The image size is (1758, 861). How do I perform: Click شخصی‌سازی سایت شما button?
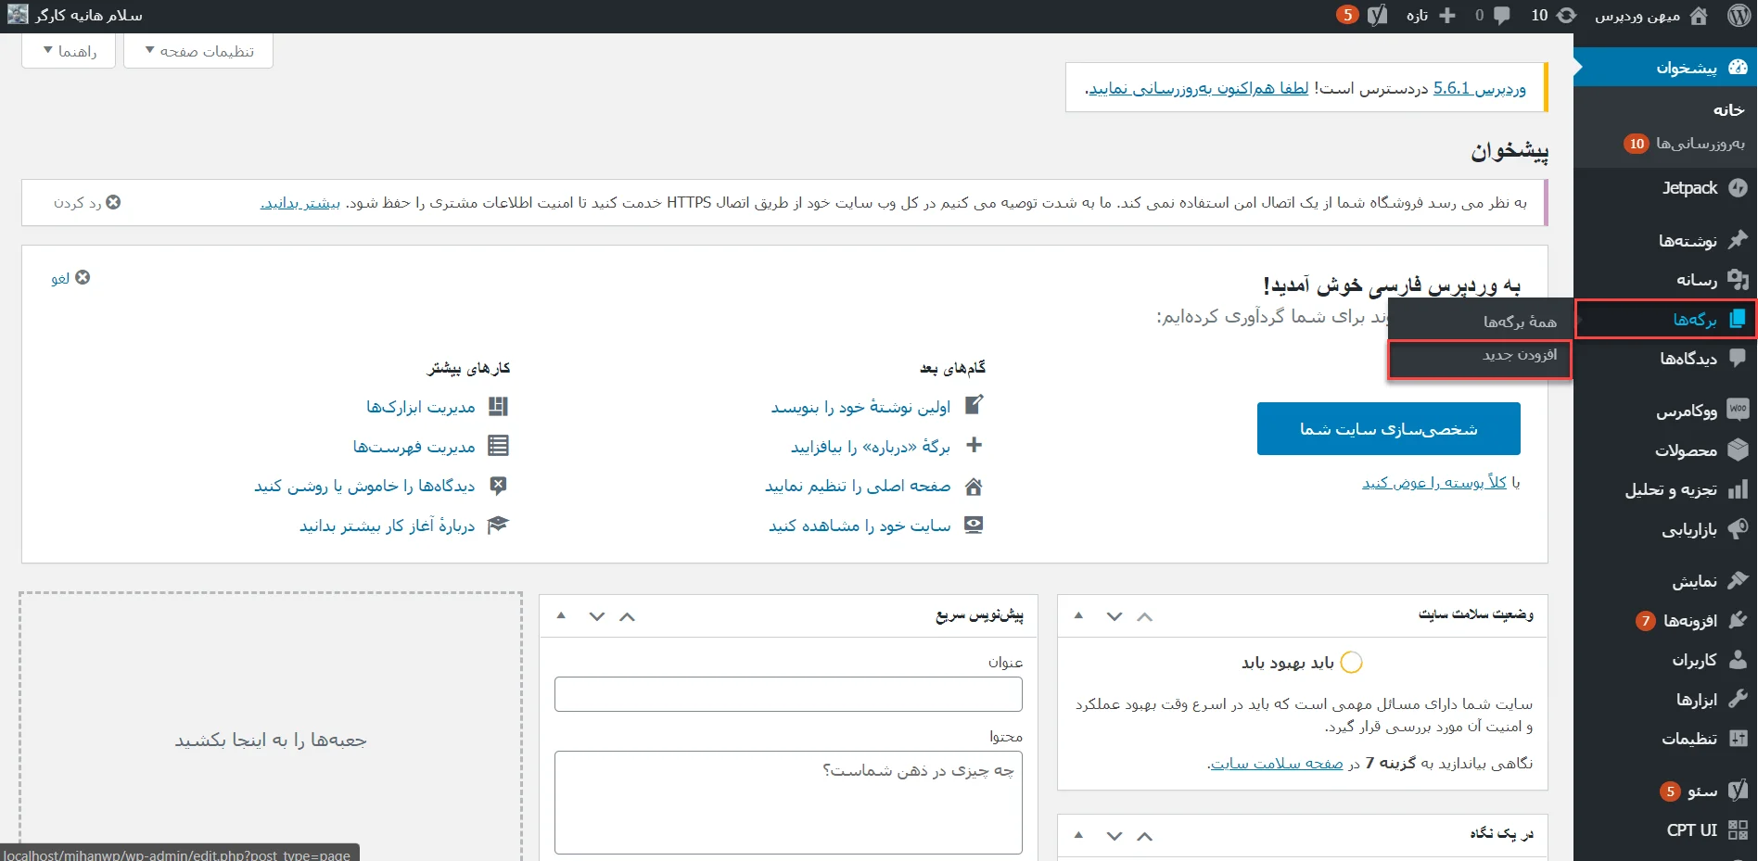click(1389, 428)
